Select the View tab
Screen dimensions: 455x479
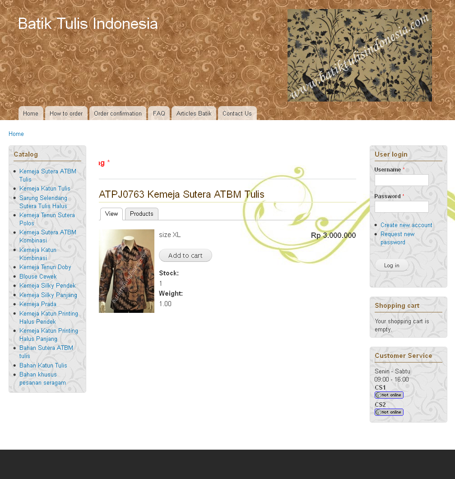111,214
